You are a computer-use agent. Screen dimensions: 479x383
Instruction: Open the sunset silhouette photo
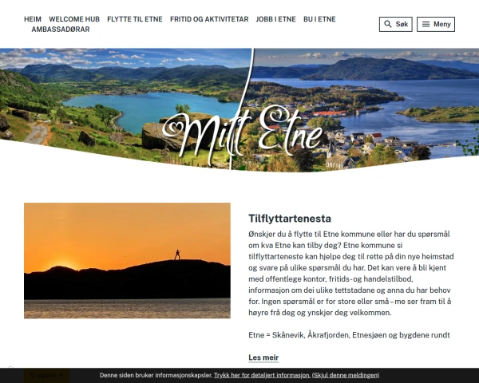click(127, 261)
